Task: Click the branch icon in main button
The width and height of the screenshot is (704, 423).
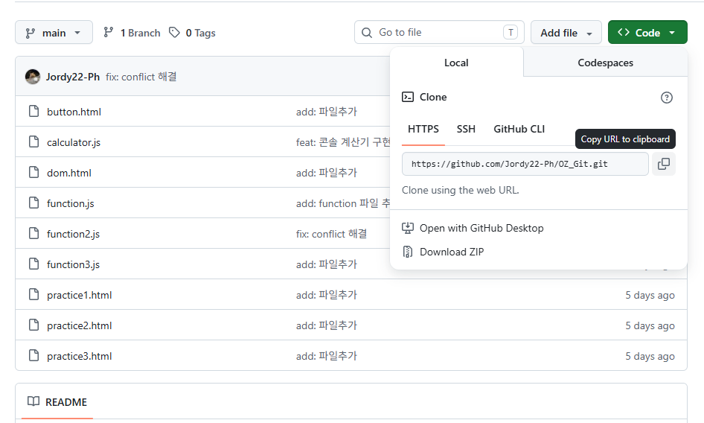Action: click(30, 33)
